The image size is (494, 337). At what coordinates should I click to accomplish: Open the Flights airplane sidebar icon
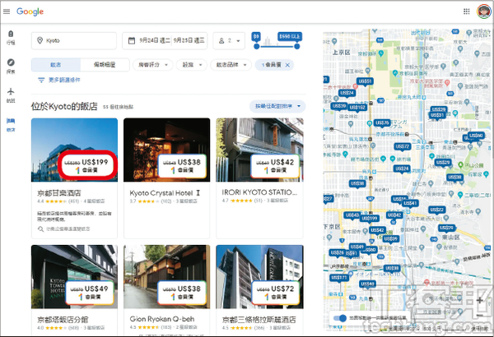[x=11, y=91]
